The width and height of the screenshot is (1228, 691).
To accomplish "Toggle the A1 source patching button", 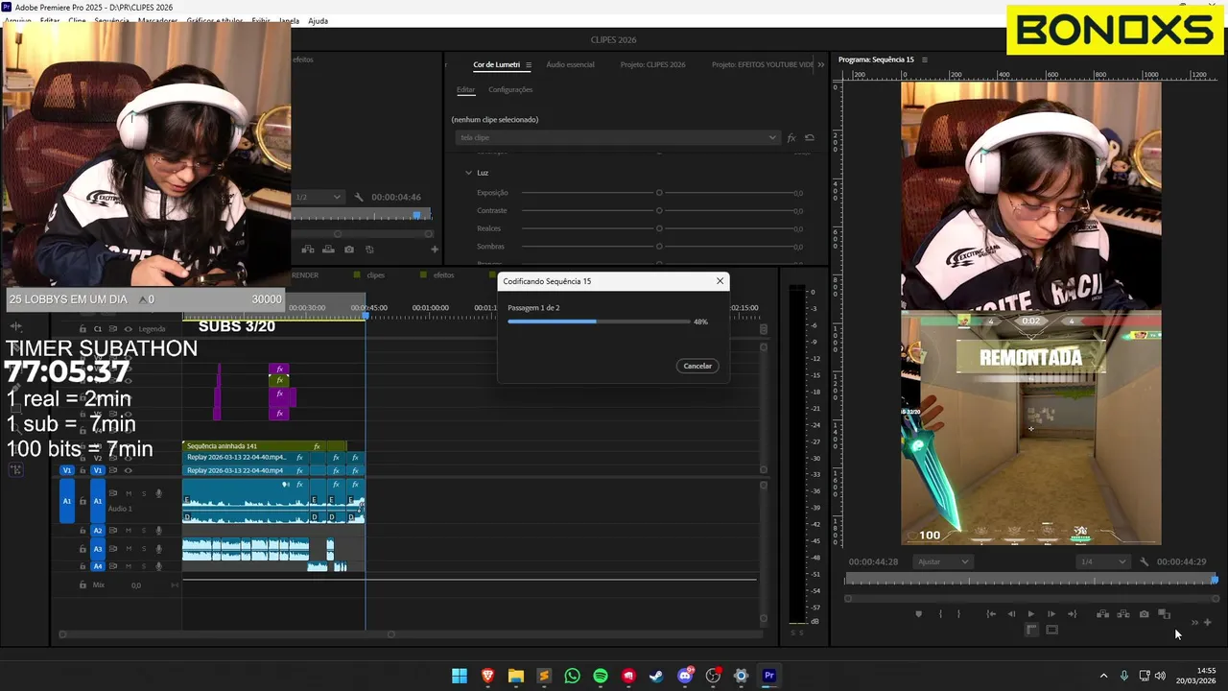I will 66,501.
